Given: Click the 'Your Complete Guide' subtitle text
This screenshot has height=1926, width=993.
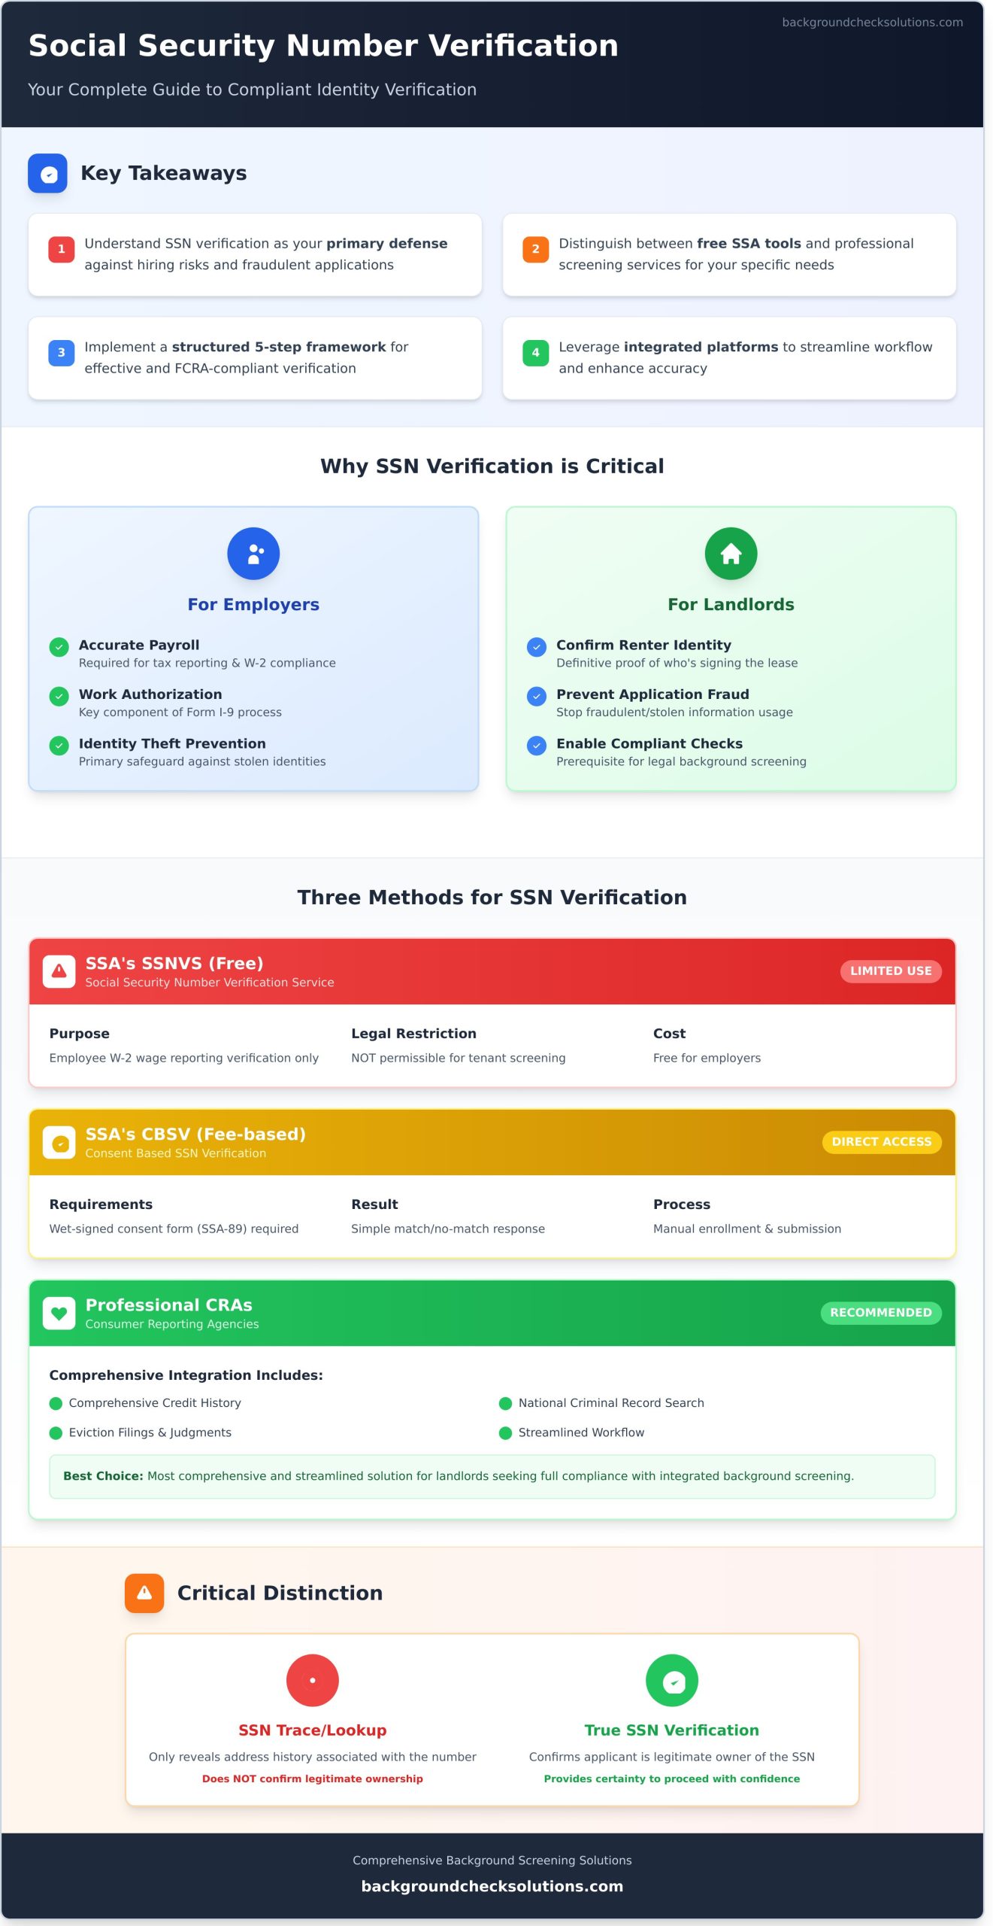Looking at the screenshot, I should point(253,90).
